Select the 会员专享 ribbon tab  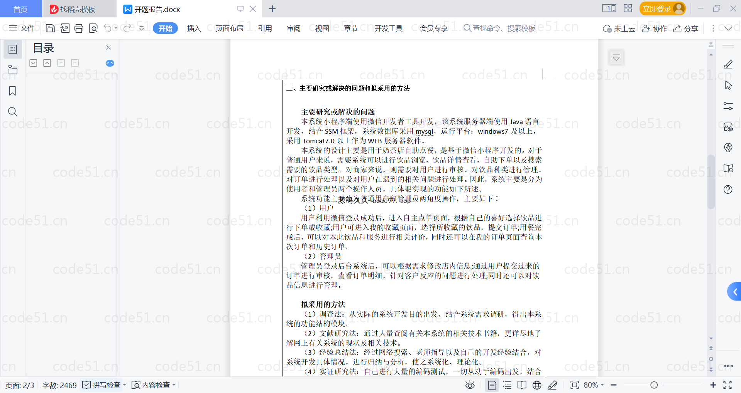click(x=434, y=28)
